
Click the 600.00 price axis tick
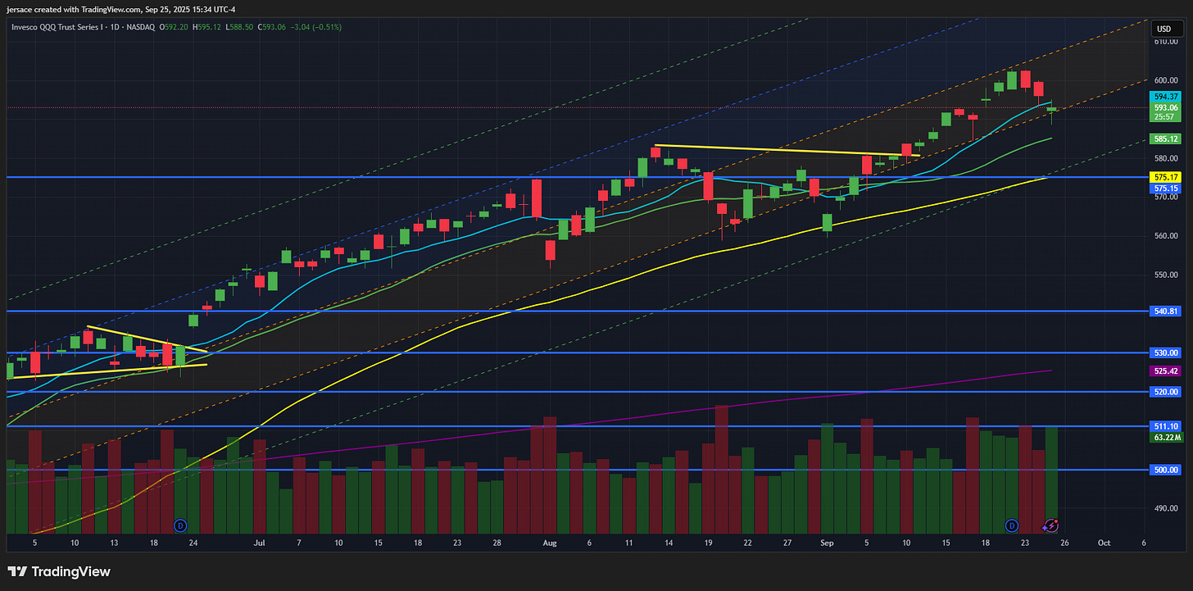coord(1165,80)
